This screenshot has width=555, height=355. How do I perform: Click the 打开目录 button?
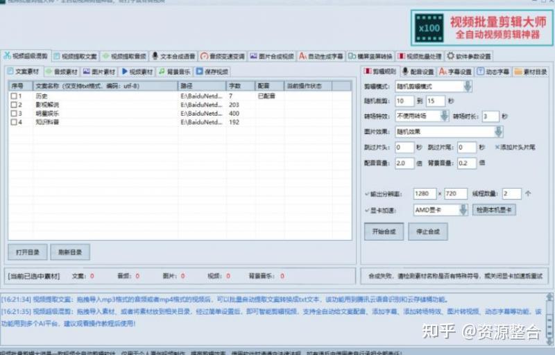coord(28,252)
